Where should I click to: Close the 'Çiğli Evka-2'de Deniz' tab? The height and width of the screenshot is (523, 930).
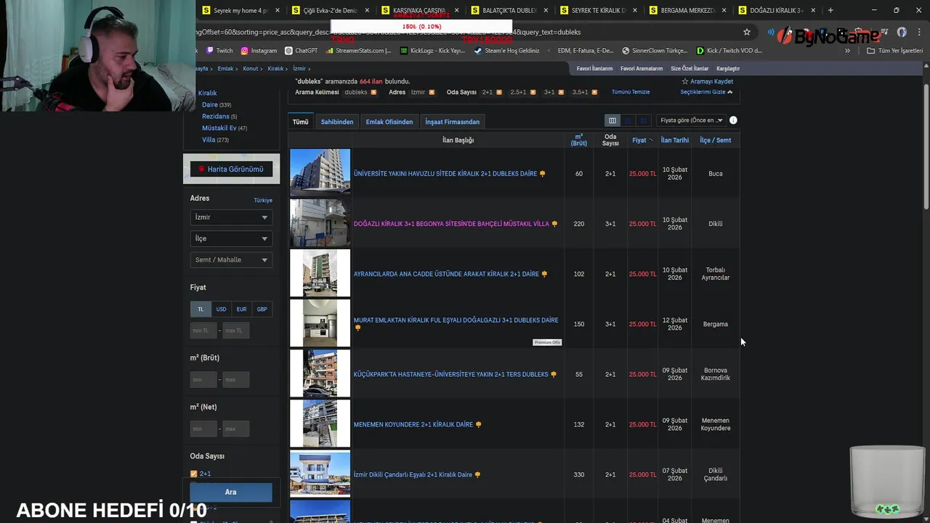[x=366, y=10]
